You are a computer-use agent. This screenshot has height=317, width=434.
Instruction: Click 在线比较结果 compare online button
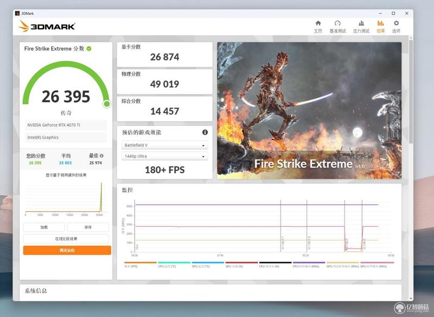pyautogui.click(x=66, y=239)
